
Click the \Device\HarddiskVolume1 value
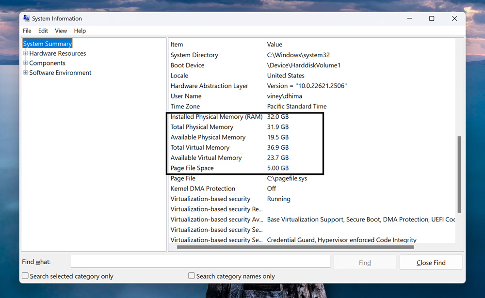(x=304, y=65)
